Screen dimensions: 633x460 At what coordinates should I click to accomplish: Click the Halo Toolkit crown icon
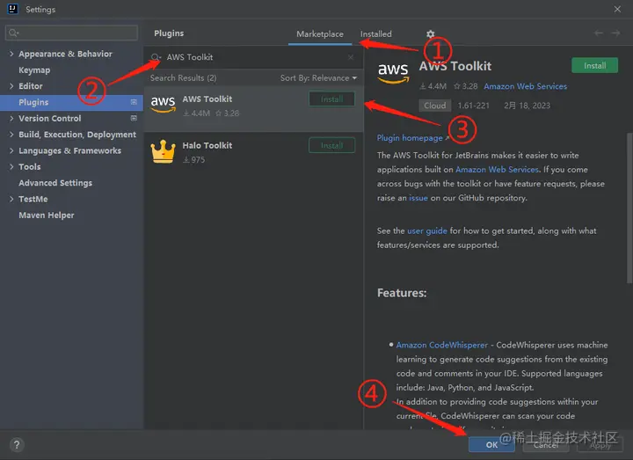tap(164, 151)
